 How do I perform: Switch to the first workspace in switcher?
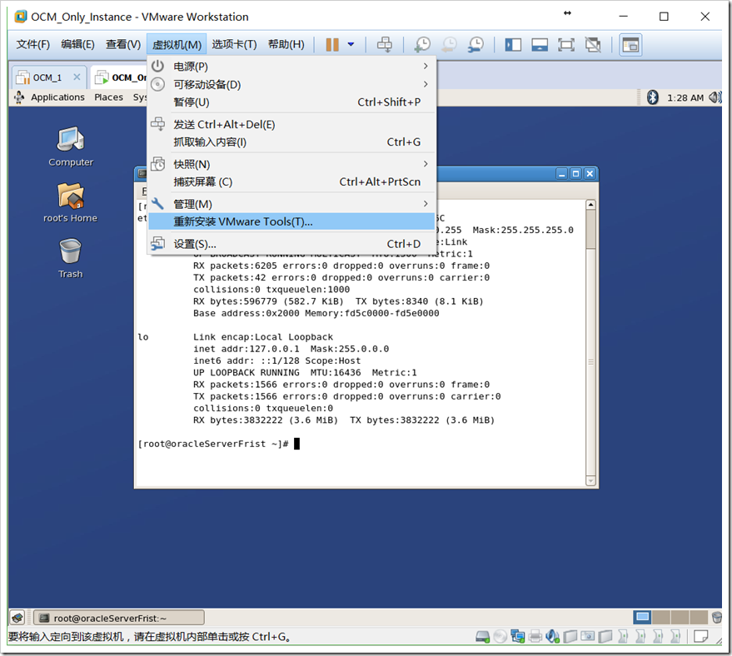click(x=642, y=617)
